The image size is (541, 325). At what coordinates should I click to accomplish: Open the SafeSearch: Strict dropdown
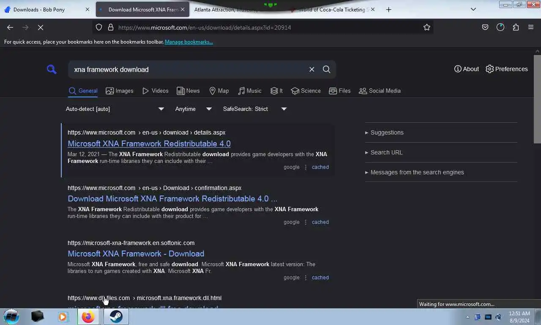(x=255, y=109)
